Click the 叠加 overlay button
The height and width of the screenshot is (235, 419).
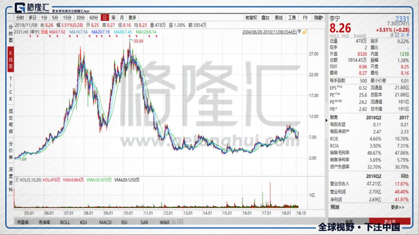tap(265, 18)
